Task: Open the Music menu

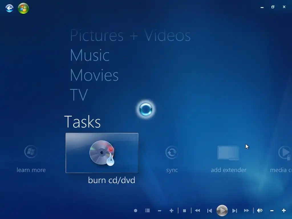Action: click(x=90, y=55)
